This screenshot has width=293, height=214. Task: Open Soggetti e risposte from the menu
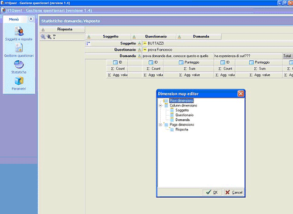click(19, 34)
